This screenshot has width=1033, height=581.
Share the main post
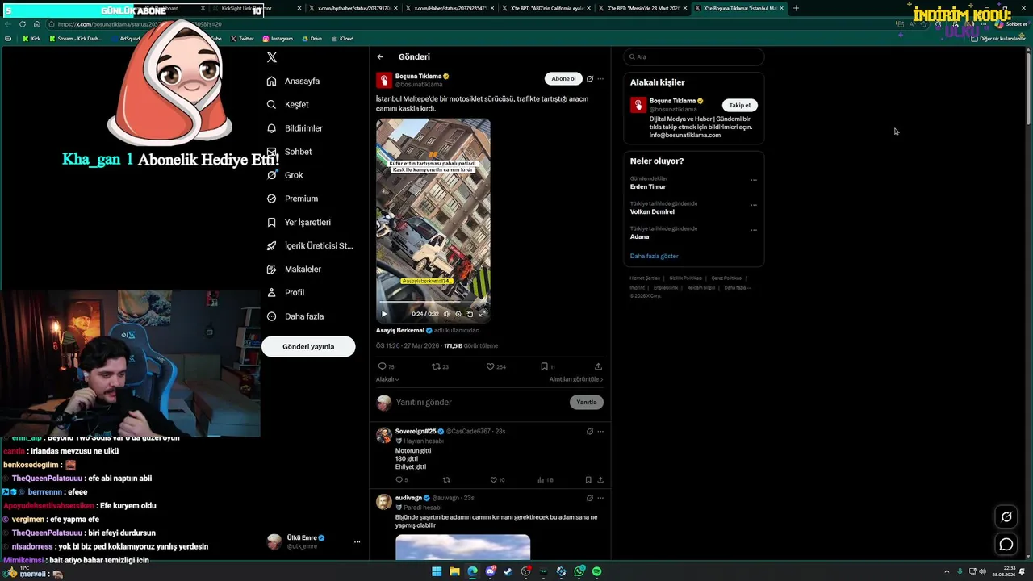coord(598,366)
